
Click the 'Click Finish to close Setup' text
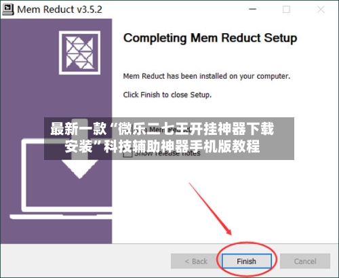pyautogui.click(x=167, y=95)
